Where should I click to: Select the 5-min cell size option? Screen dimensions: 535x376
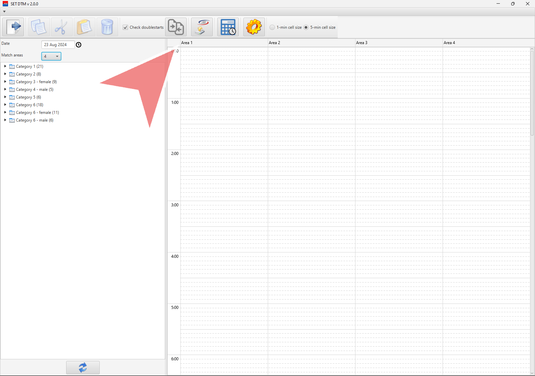306,27
